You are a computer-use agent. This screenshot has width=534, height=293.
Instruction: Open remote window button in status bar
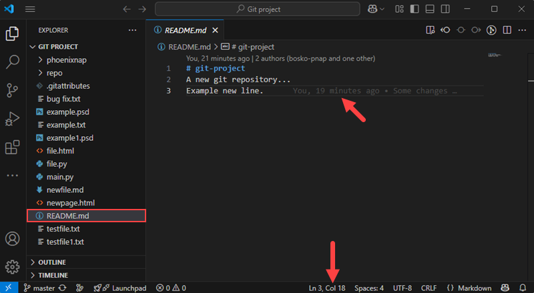pyautogui.click(x=9, y=288)
